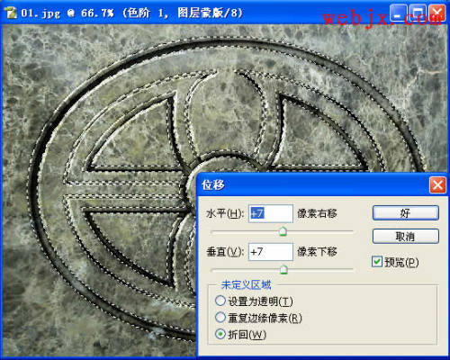Click the 位移 dialog title bar

tap(312, 184)
